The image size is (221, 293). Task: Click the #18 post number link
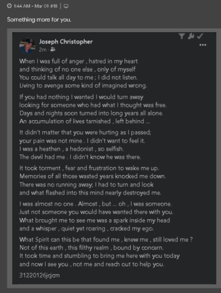[x=53, y=6]
